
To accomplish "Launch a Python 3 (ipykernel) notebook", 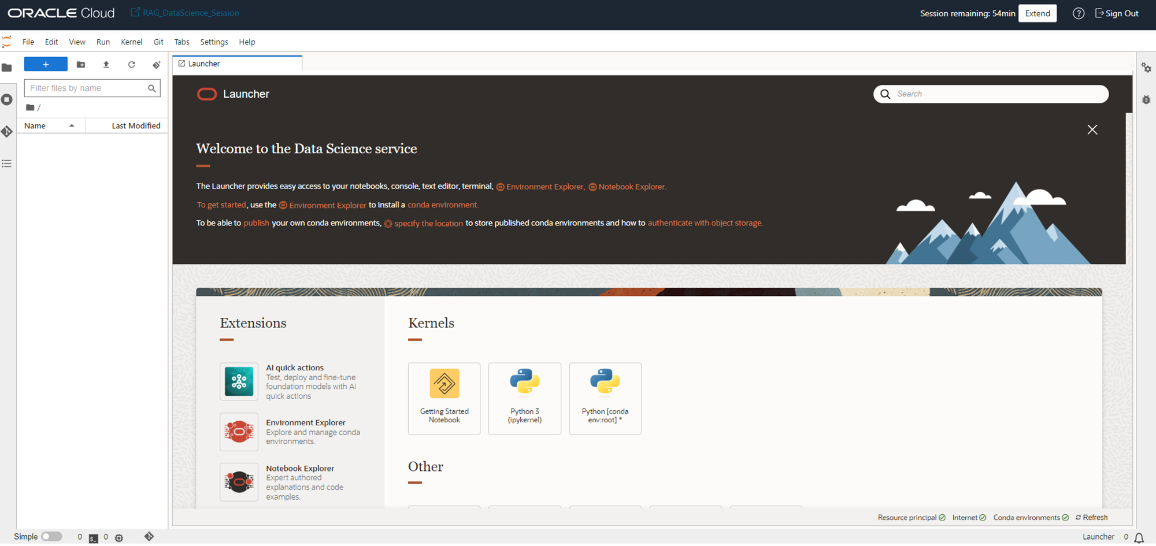I will 525,399.
